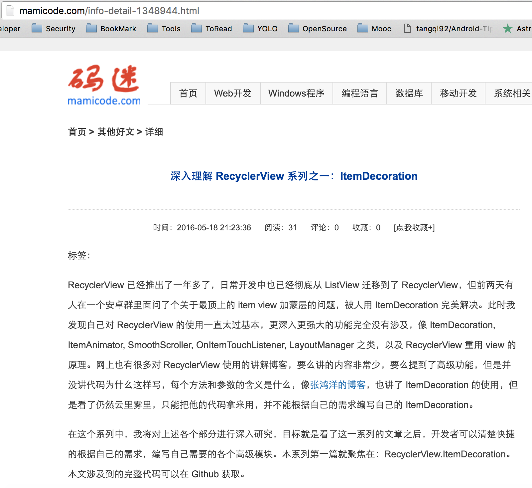This screenshot has width=532, height=488.
Task: Open the BookMark bookmarks folder
Action: pos(111,29)
